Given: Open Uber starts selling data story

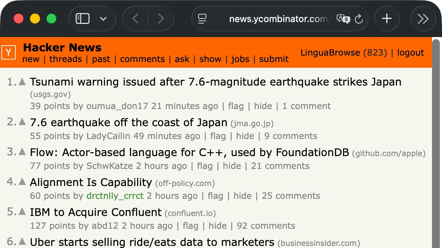Looking at the screenshot, I should coord(152,242).
